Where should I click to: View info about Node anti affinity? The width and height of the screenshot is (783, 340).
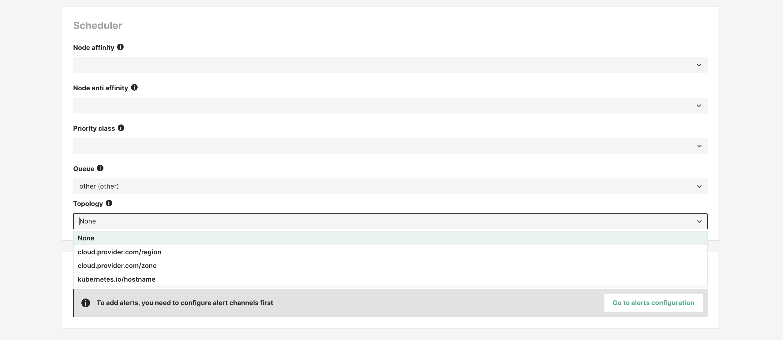coord(135,87)
